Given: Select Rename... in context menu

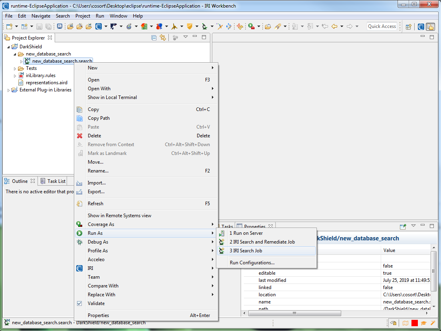Looking at the screenshot, I should (146, 171).
